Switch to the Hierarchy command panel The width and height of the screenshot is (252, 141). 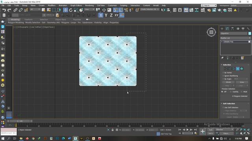pos(233,29)
